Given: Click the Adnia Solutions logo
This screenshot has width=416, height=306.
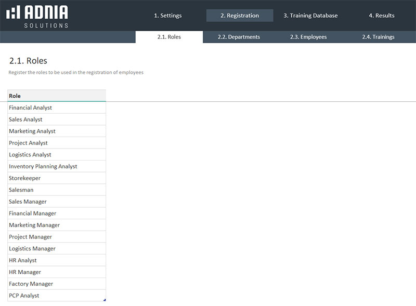Looking at the screenshot, I should [x=37, y=16].
